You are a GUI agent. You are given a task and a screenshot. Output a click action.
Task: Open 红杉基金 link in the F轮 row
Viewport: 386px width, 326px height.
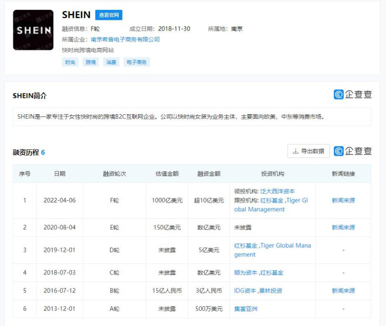[272, 200]
